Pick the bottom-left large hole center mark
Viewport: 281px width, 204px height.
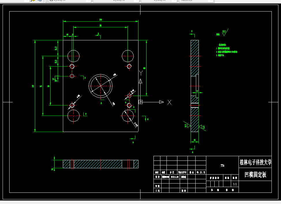(74, 116)
